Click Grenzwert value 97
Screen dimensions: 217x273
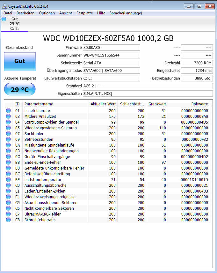point(163,162)
